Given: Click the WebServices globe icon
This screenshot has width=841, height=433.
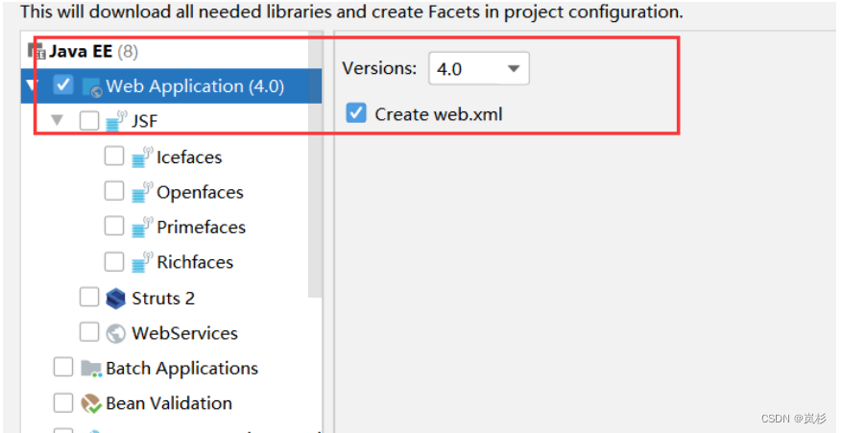Looking at the screenshot, I should point(116,333).
